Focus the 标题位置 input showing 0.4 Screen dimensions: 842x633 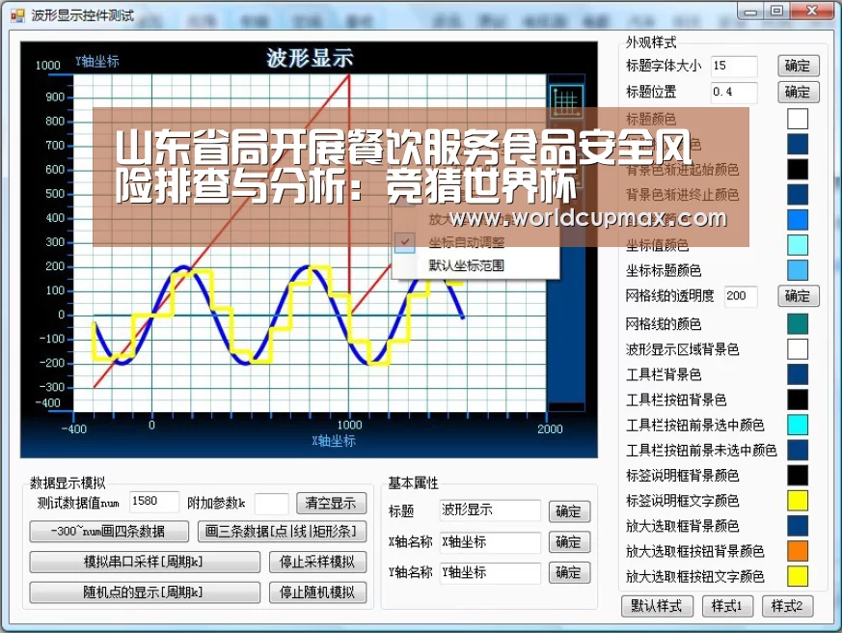click(x=734, y=92)
